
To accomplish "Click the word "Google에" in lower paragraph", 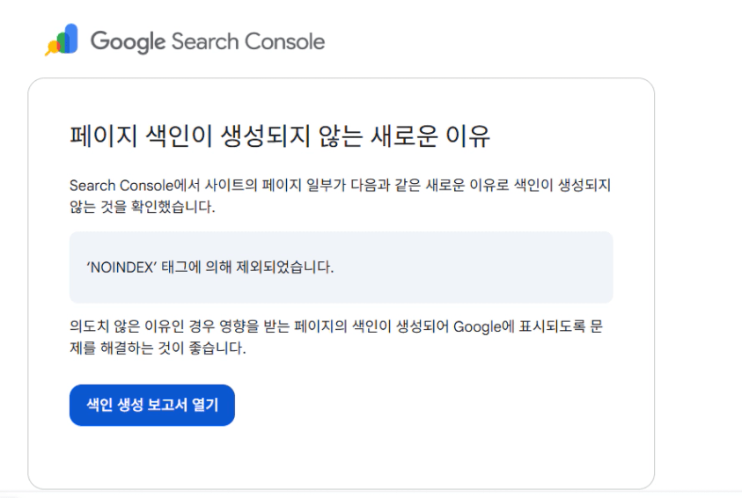I will (x=483, y=326).
